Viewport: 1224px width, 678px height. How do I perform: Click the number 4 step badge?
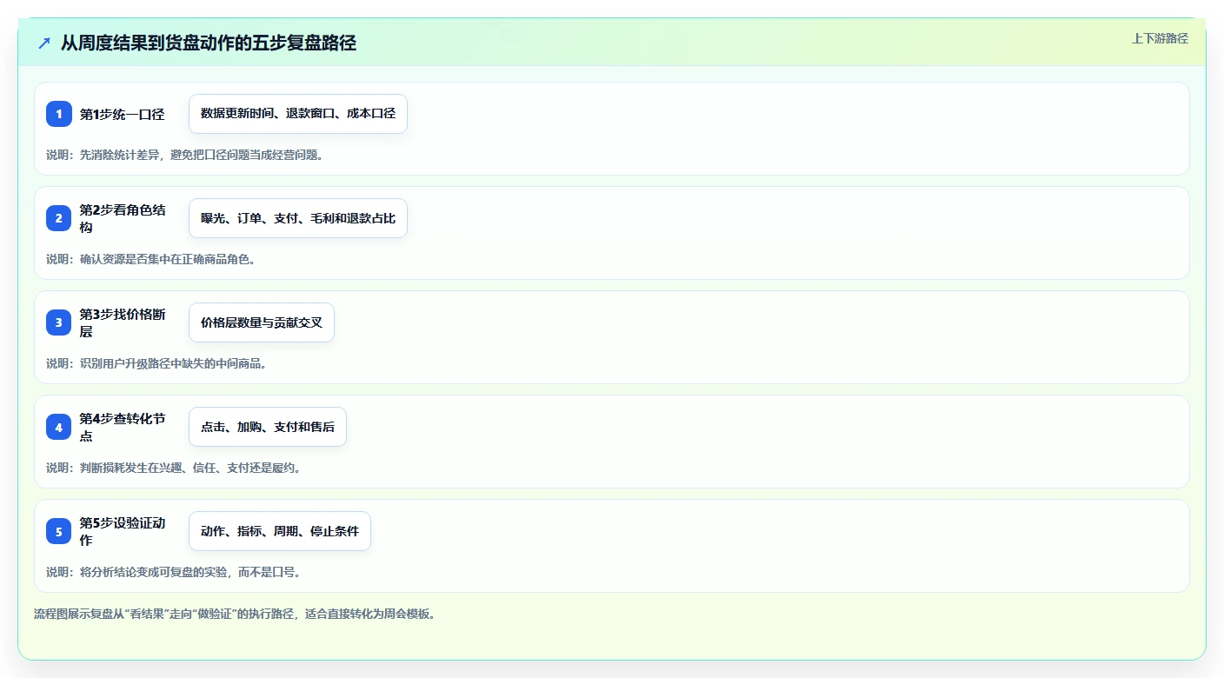59,427
